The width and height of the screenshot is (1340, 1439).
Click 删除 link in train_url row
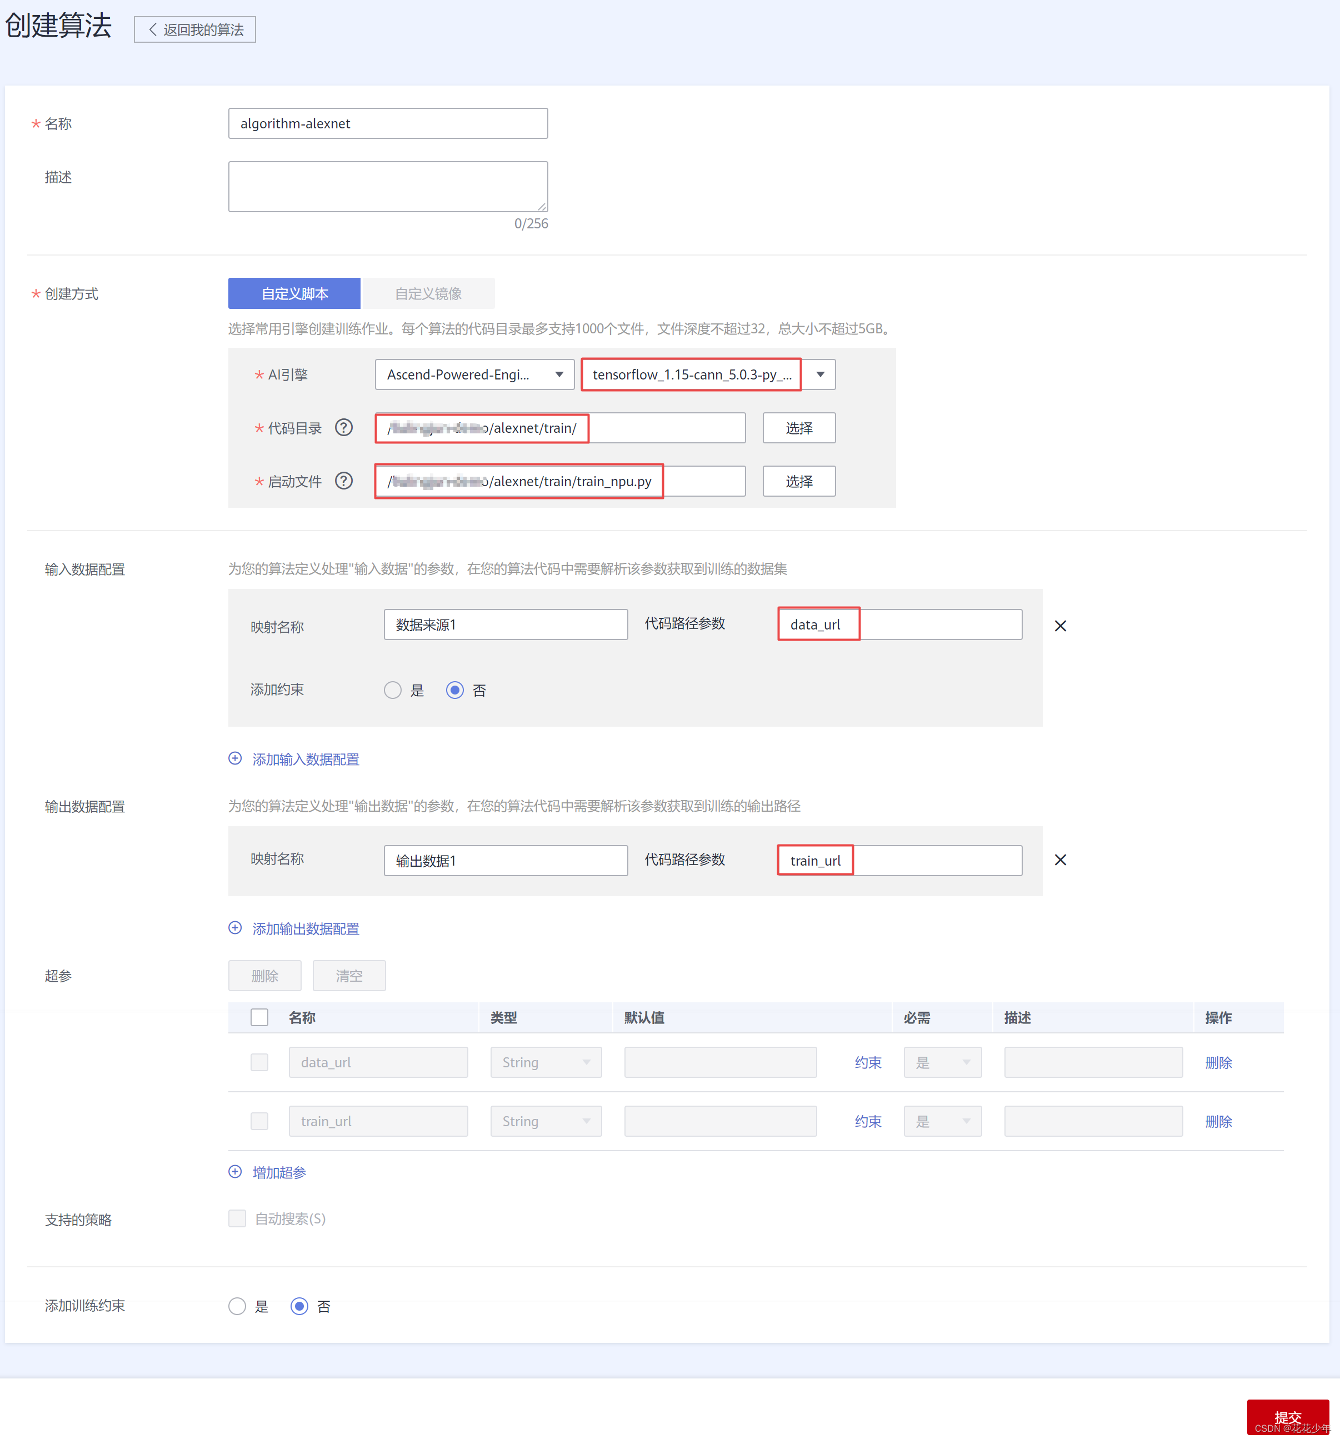[x=1218, y=1121]
